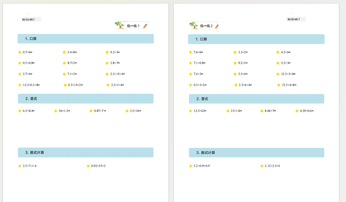Image resolution: width=346 pixels, height=202 pixels.
Task: Click the problem text 12.5×42=
Action: [200, 111]
